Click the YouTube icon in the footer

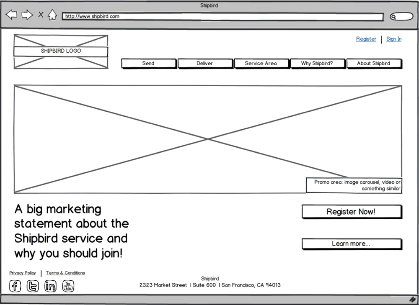(x=68, y=286)
